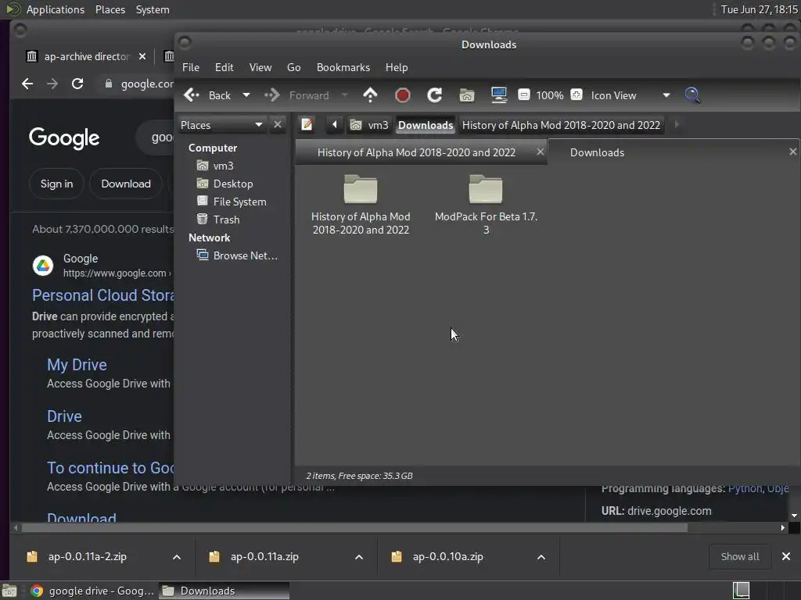Screen dimensions: 801x600
Task: Open the Google Drive favicon in results
Action: (43, 266)
